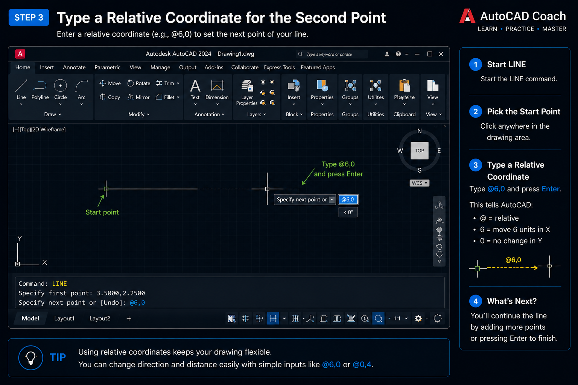Click the keyword search box in title bar
Image resolution: width=578 pixels, height=385 pixels.
tap(332, 54)
